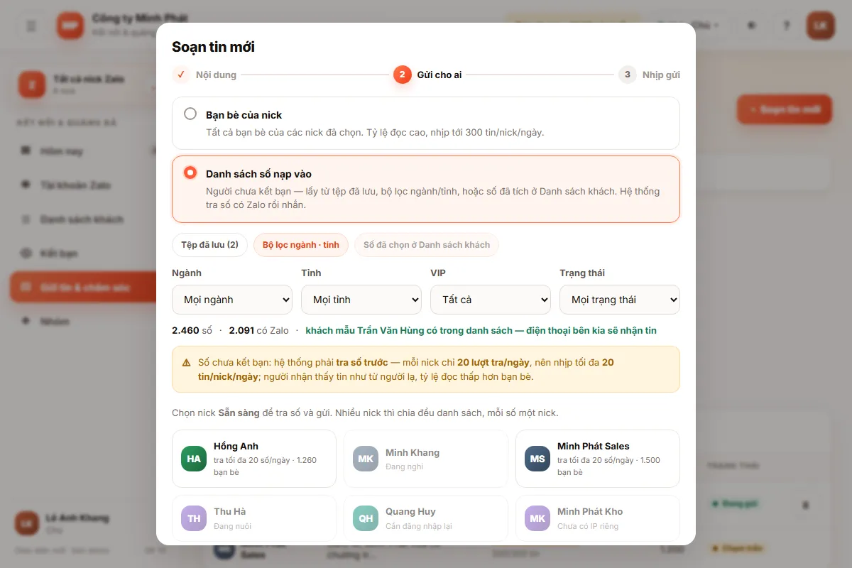Click the "2.460 số" count text
The height and width of the screenshot is (568, 852).
coord(192,330)
